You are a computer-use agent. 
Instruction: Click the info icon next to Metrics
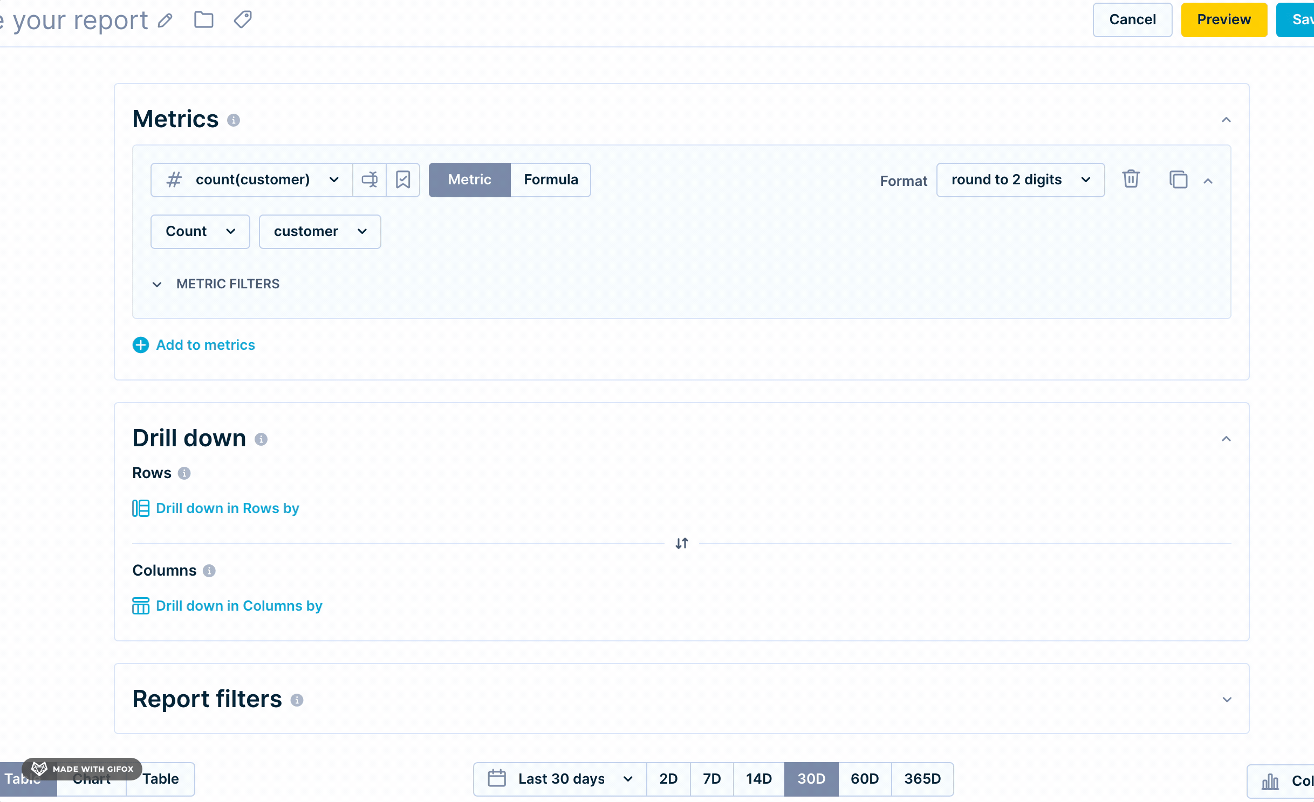click(x=233, y=120)
